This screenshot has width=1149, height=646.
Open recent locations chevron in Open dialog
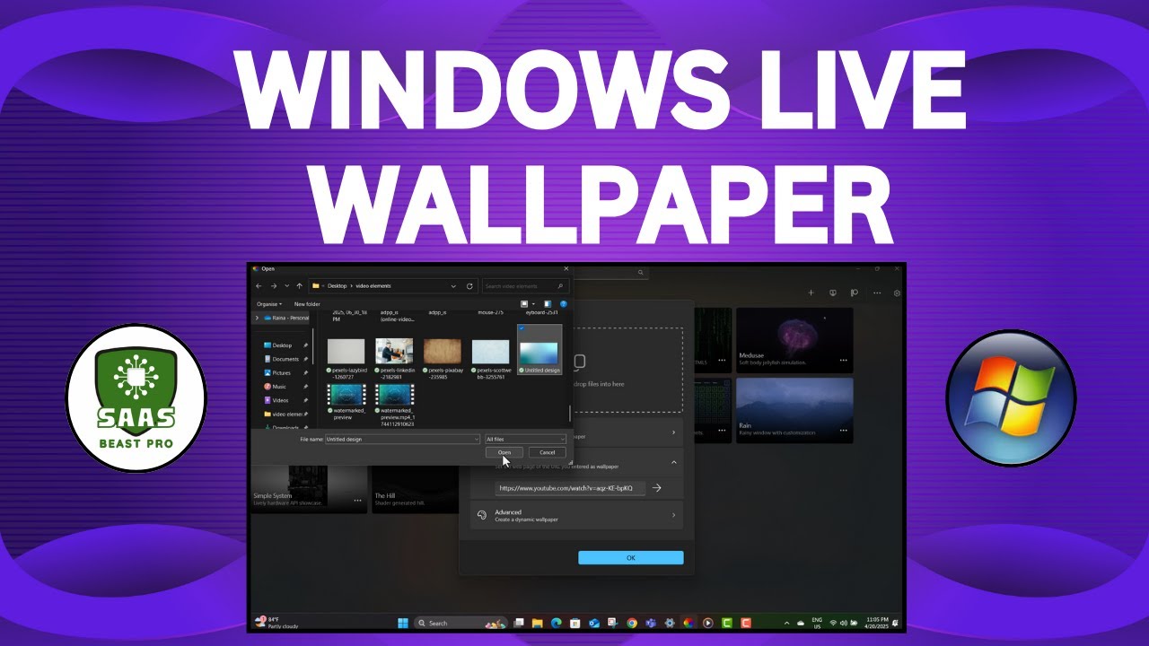coord(286,286)
